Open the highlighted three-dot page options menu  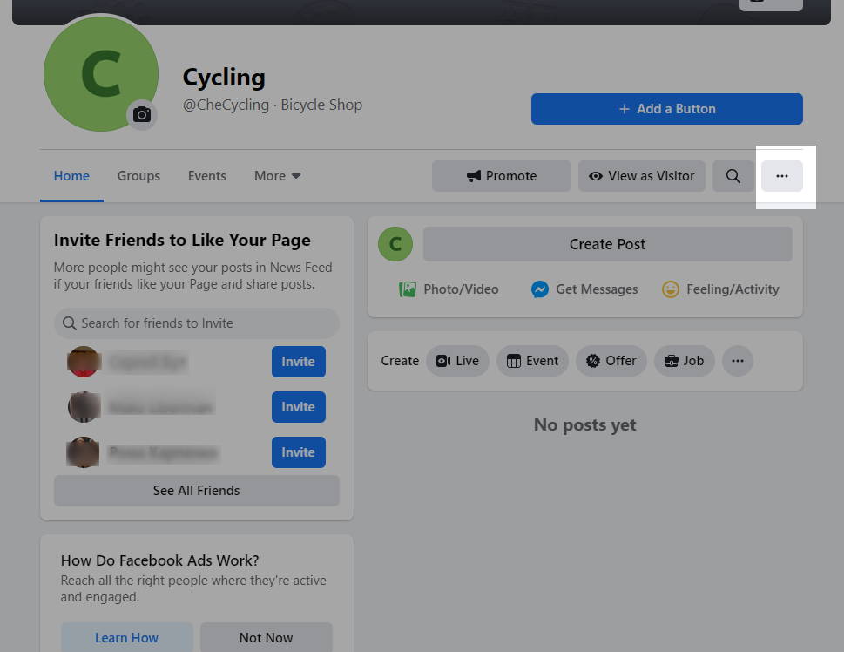[x=781, y=176]
